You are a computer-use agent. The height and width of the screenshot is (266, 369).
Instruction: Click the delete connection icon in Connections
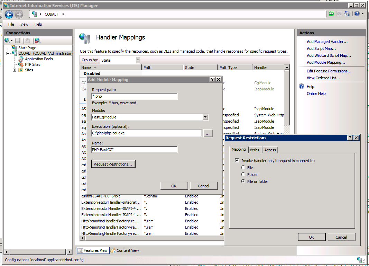point(37,41)
